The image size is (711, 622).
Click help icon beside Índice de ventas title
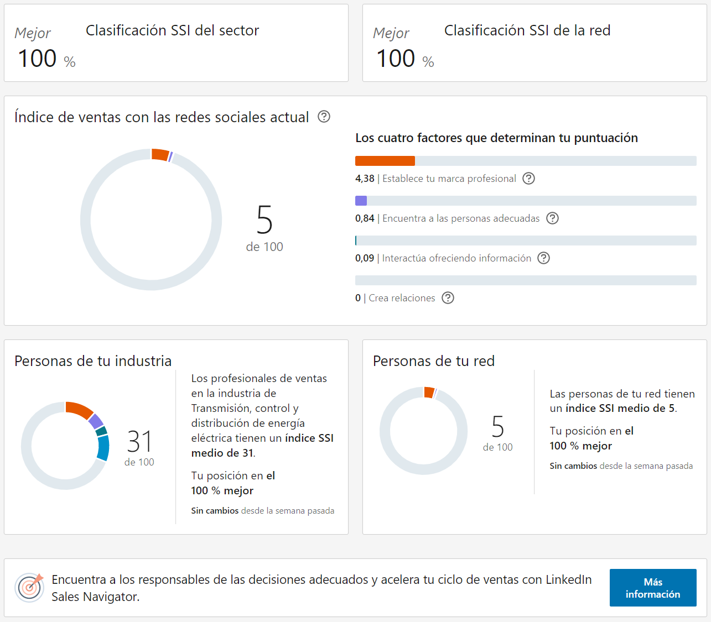[324, 117]
